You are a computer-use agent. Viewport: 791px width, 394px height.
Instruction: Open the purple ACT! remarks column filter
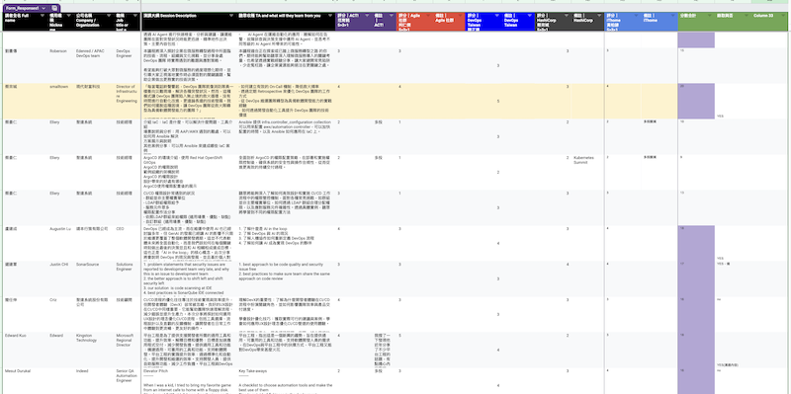(x=391, y=16)
